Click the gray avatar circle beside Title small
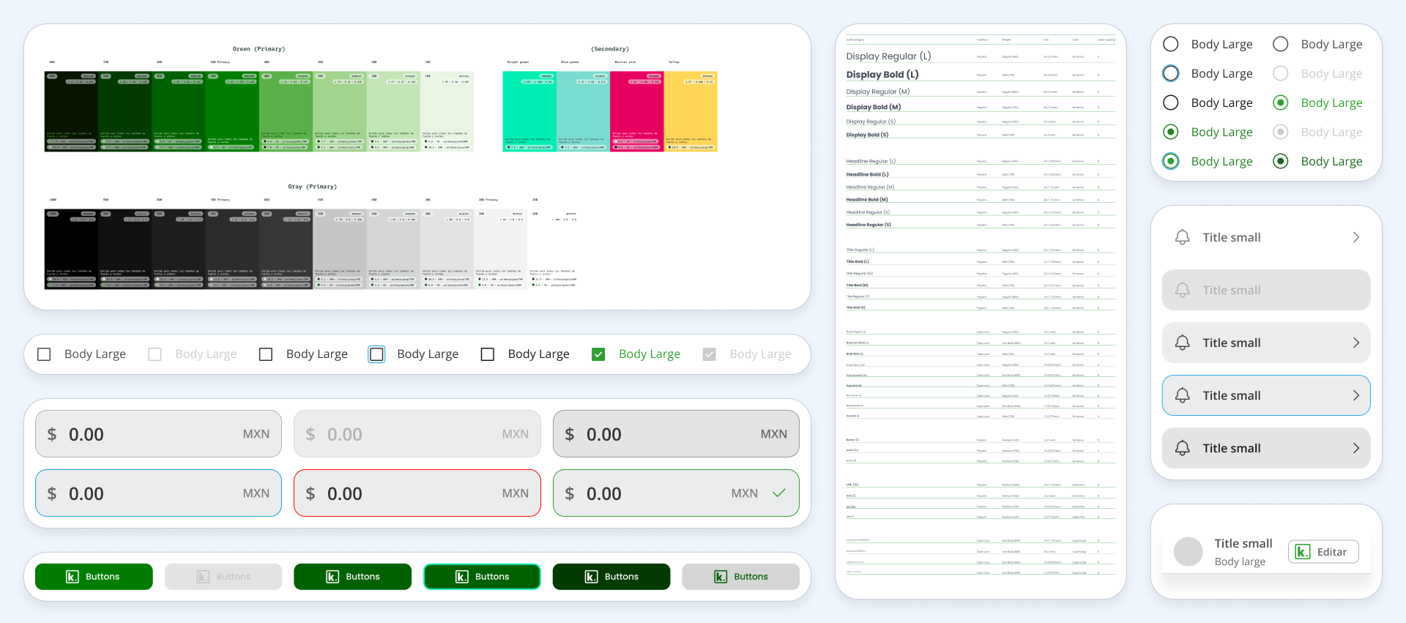This screenshot has width=1406, height=623. (1188, 551)
